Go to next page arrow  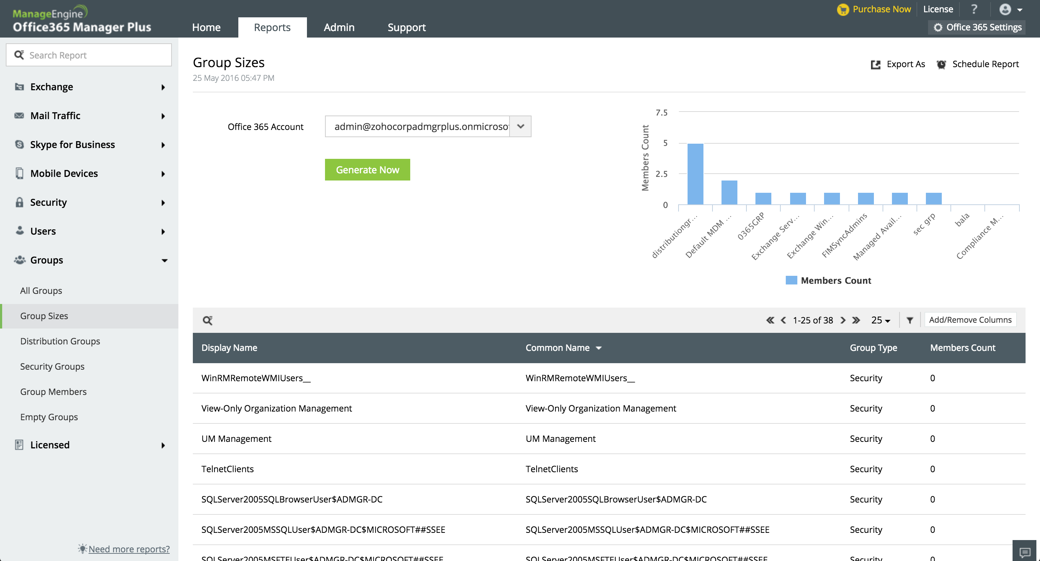843,320
